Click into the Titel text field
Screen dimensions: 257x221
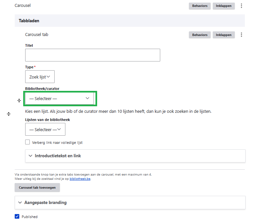click(x=93, y=55)
